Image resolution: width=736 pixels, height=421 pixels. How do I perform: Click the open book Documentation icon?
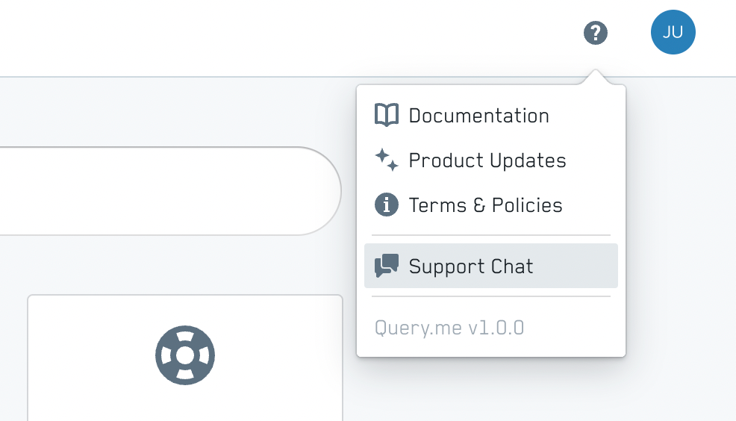point(387,115)
